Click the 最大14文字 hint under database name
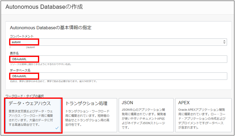The width and height of the screenshot is (235, 136). tap(53, 81)
